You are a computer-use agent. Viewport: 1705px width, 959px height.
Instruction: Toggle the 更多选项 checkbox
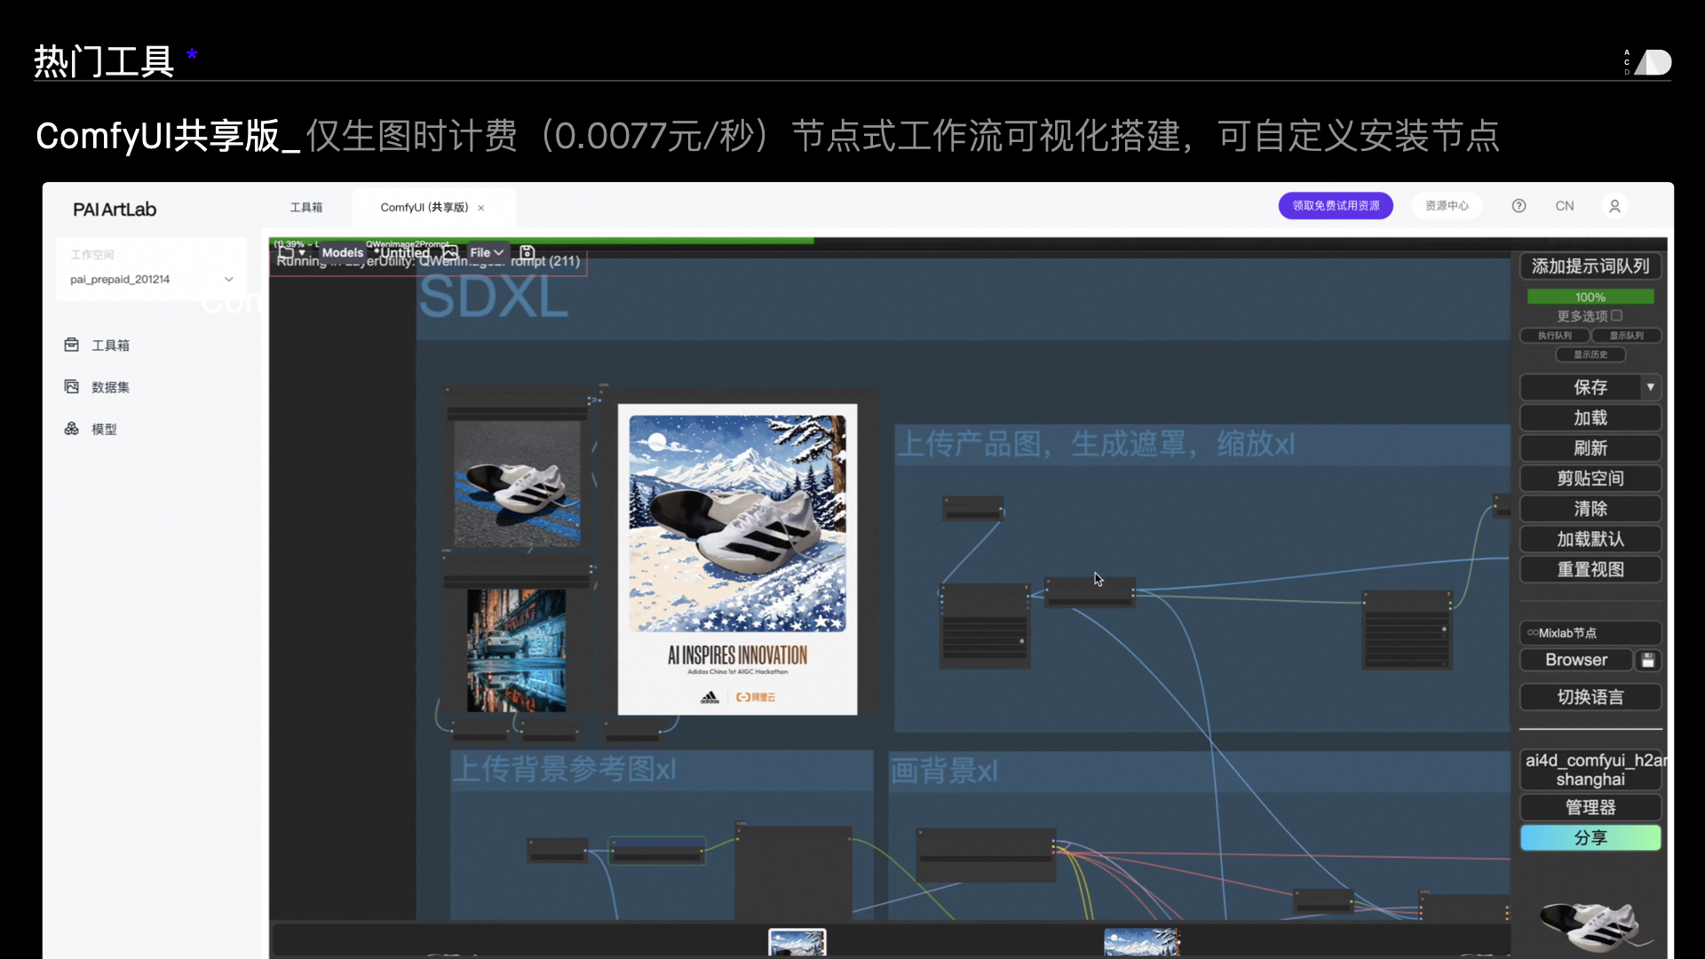click(1616, 315)
